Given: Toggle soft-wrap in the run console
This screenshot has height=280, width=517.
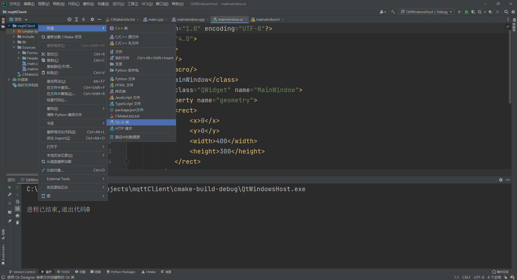Looking at the screenshot, I should (18, 202).
